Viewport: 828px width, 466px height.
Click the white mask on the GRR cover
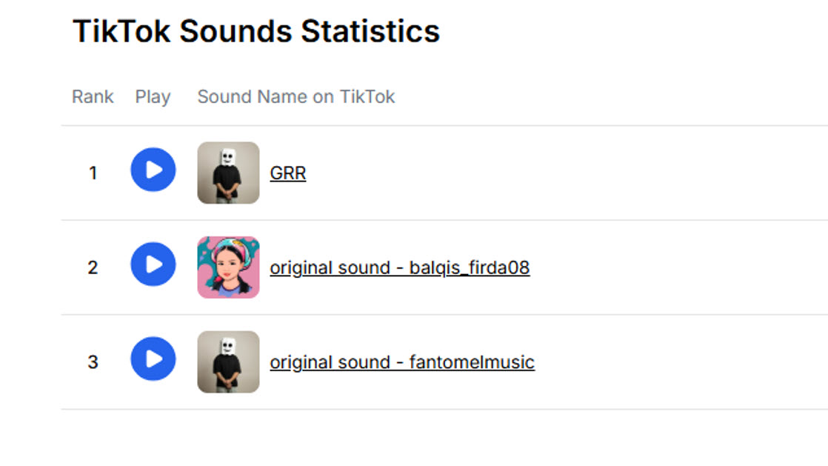point(228,157)
